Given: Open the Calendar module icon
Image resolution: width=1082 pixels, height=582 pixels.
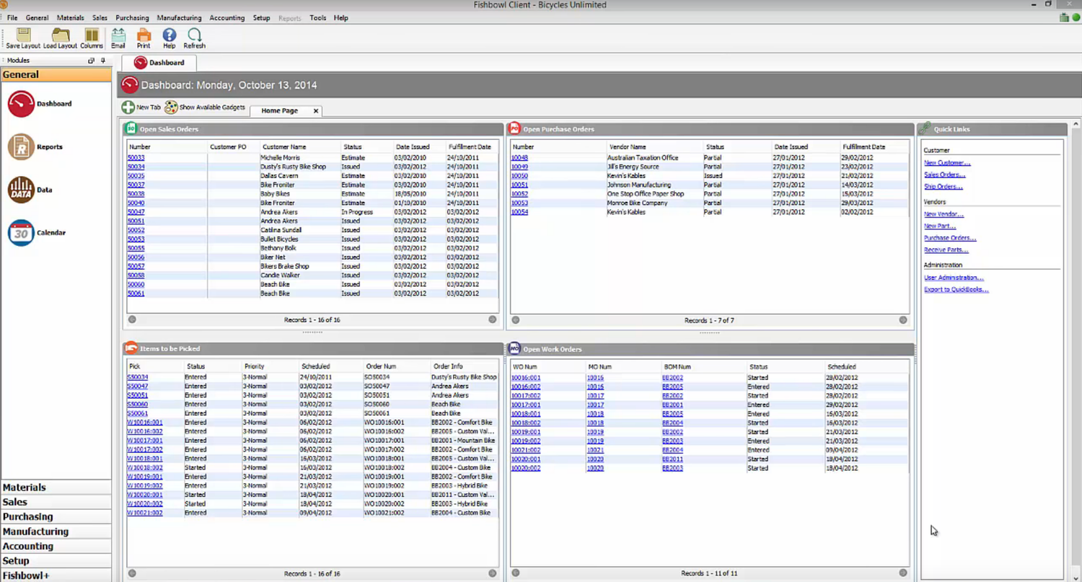Looking at the screenshot, I should click(21, 233).
